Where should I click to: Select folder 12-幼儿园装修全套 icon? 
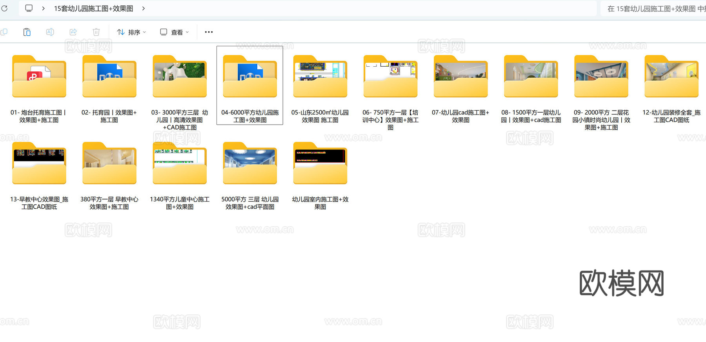click(671, 76)
